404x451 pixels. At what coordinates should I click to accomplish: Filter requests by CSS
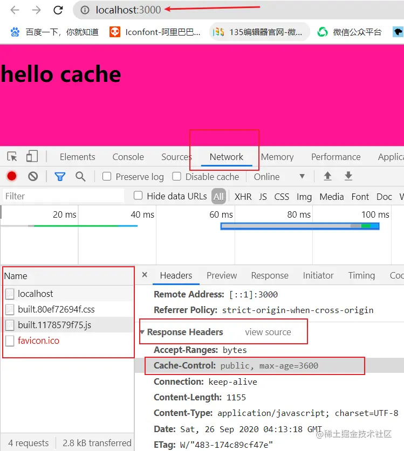pyautogui.click(x=282, y=197)
